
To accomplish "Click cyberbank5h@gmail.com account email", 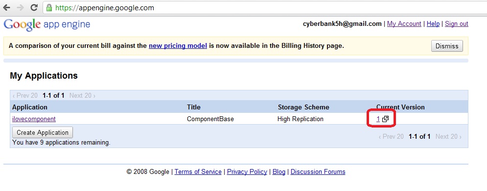I will pos(342,24).
